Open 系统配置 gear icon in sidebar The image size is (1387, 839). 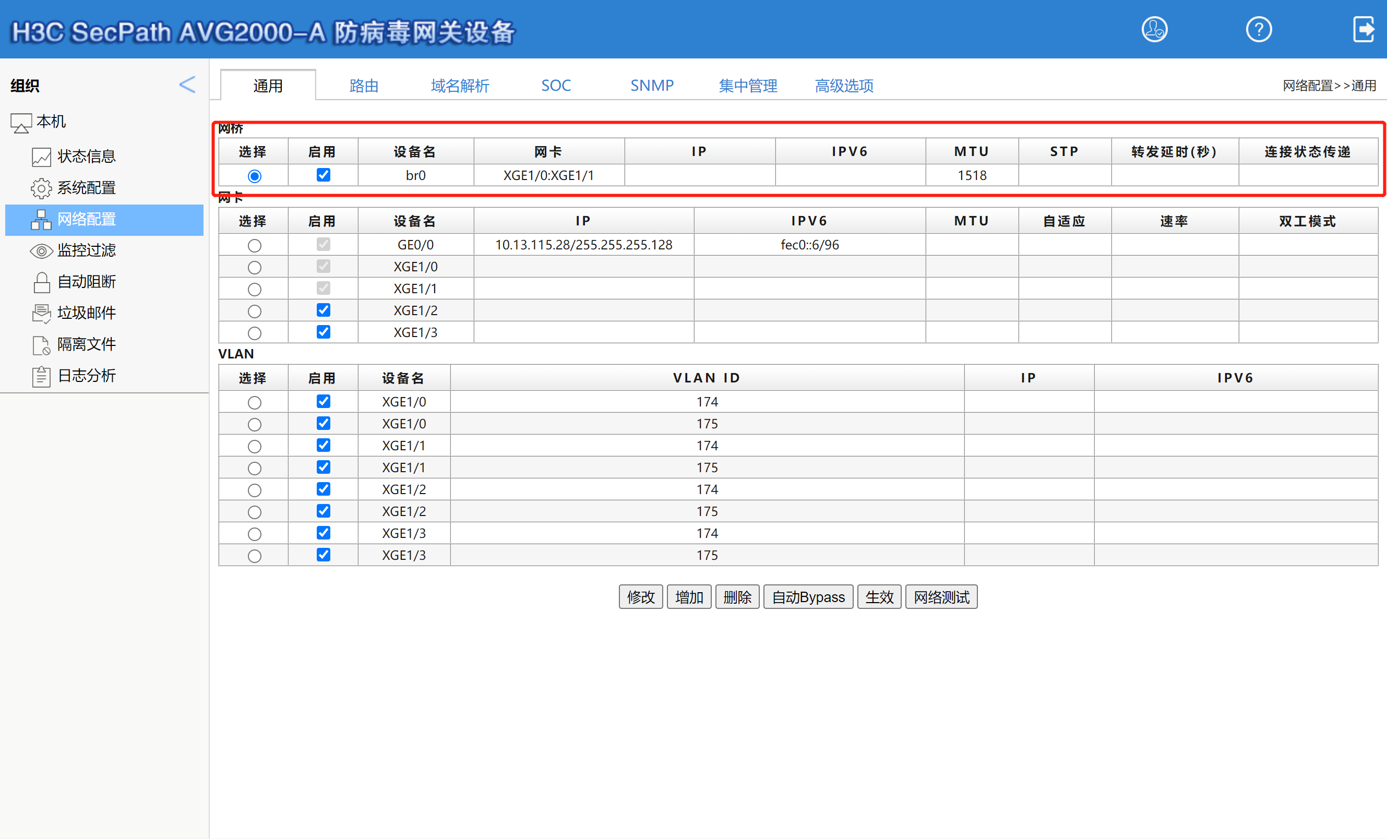[x=41, y=188]
